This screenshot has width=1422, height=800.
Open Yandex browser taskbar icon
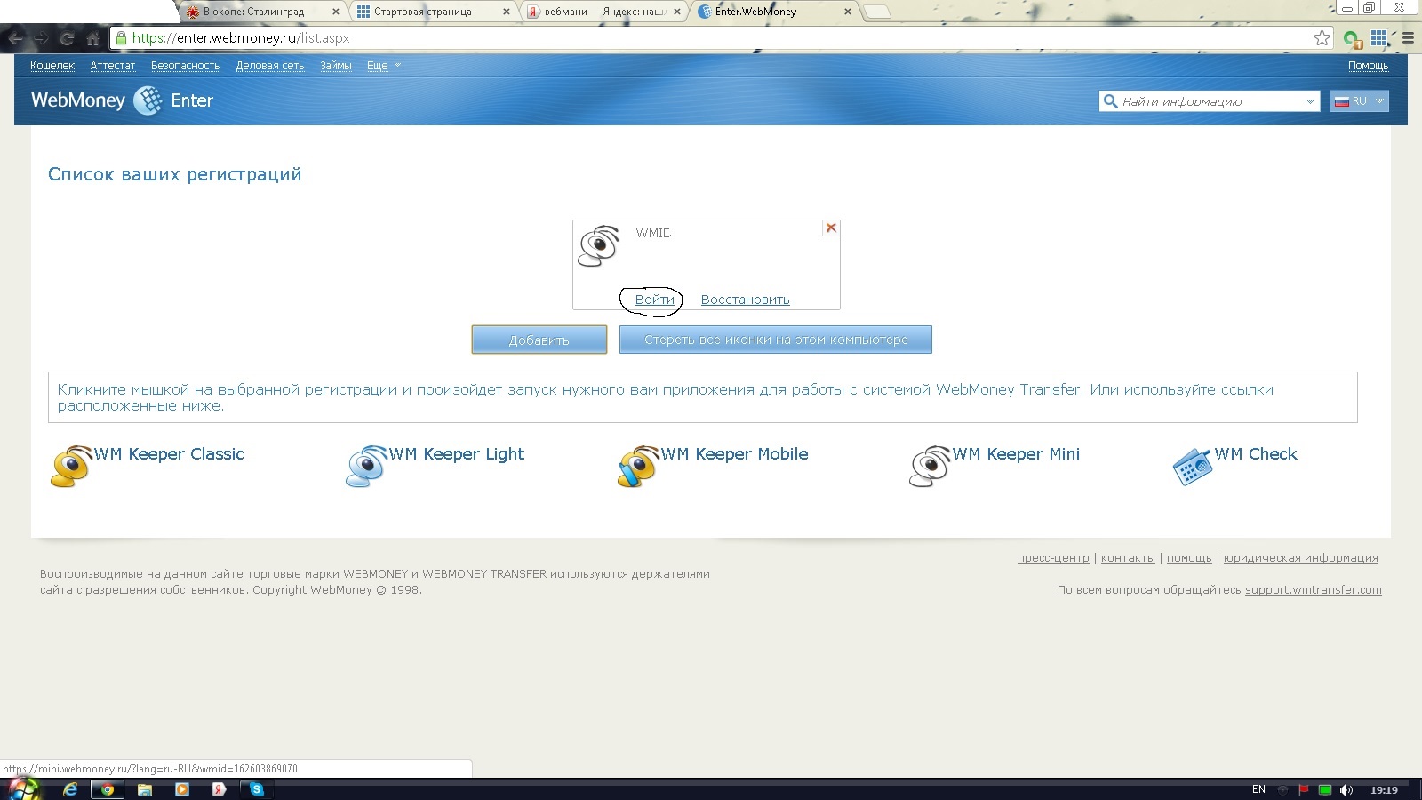(219, 789)
